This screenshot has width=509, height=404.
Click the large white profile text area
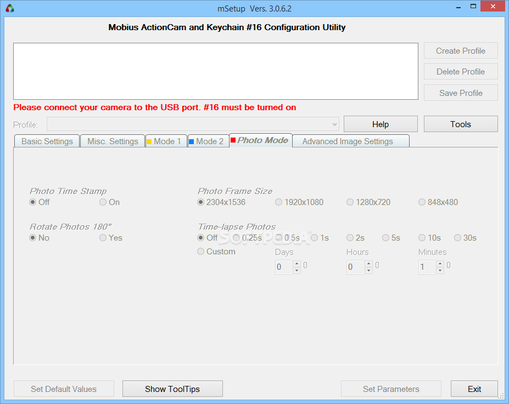click(x=216, y=71)
